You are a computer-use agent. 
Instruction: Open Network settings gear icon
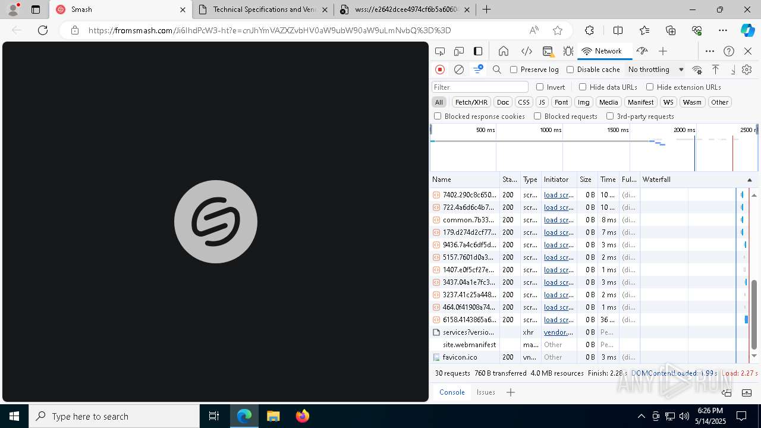click(747, 70)
